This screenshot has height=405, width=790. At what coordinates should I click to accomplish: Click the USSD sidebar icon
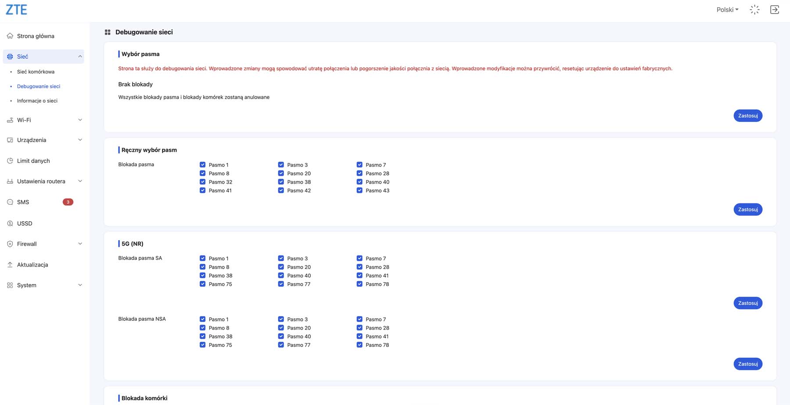coord(10,224)
